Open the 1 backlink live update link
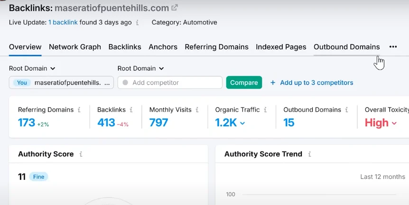The height and width of the screenshot is (205, 409). tap(63, 22)
